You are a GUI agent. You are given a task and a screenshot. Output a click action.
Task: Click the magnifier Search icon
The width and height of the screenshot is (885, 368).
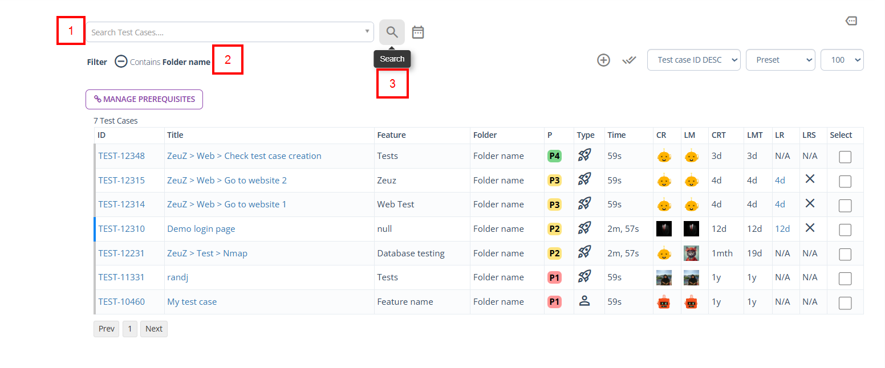click(x=392, y=32)
